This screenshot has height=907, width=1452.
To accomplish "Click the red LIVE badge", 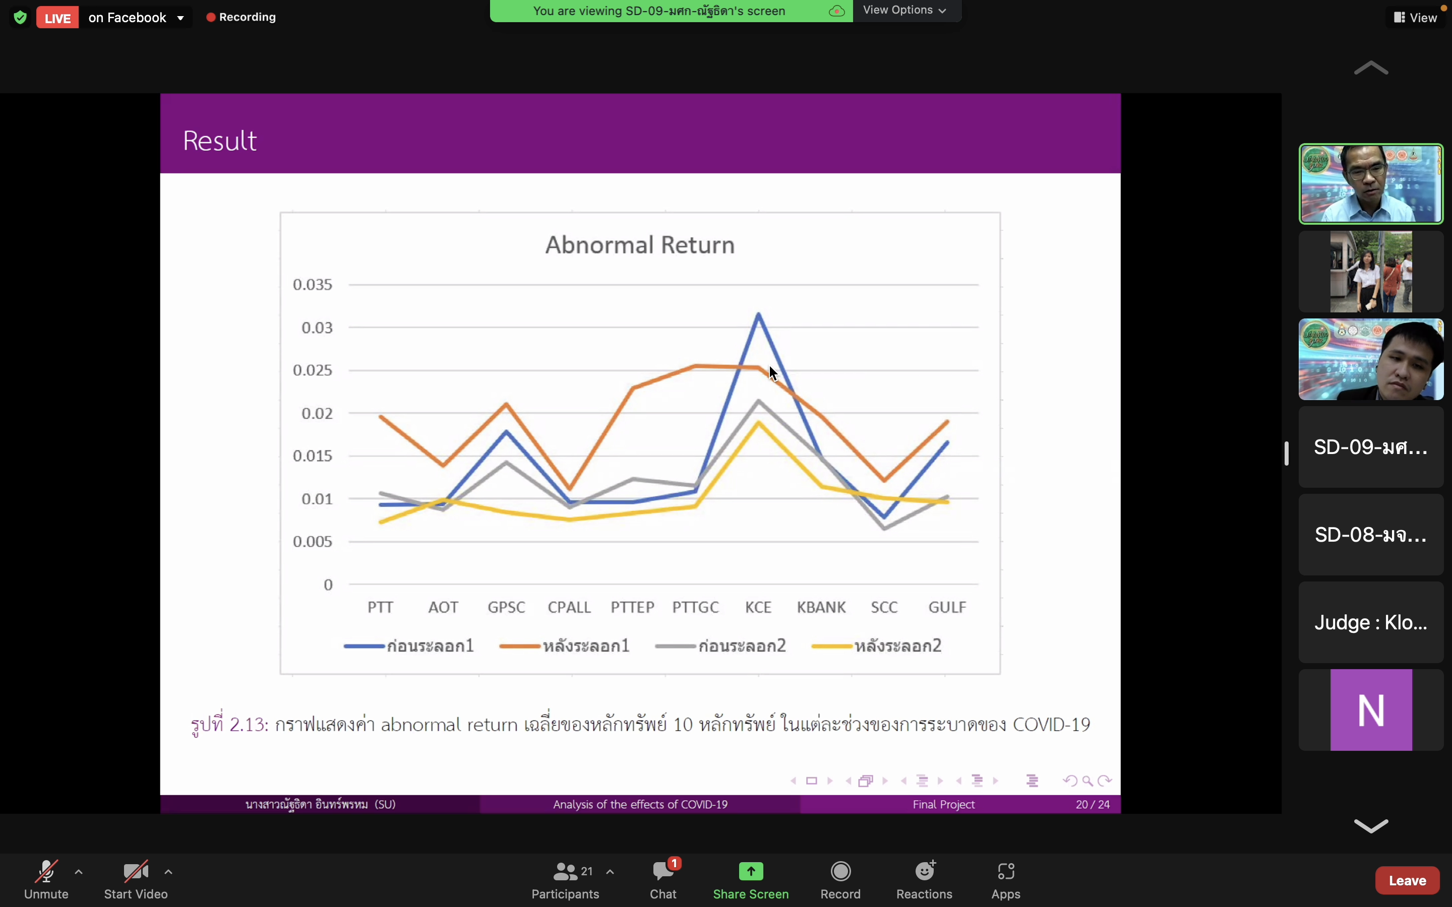I will [57, 18].
